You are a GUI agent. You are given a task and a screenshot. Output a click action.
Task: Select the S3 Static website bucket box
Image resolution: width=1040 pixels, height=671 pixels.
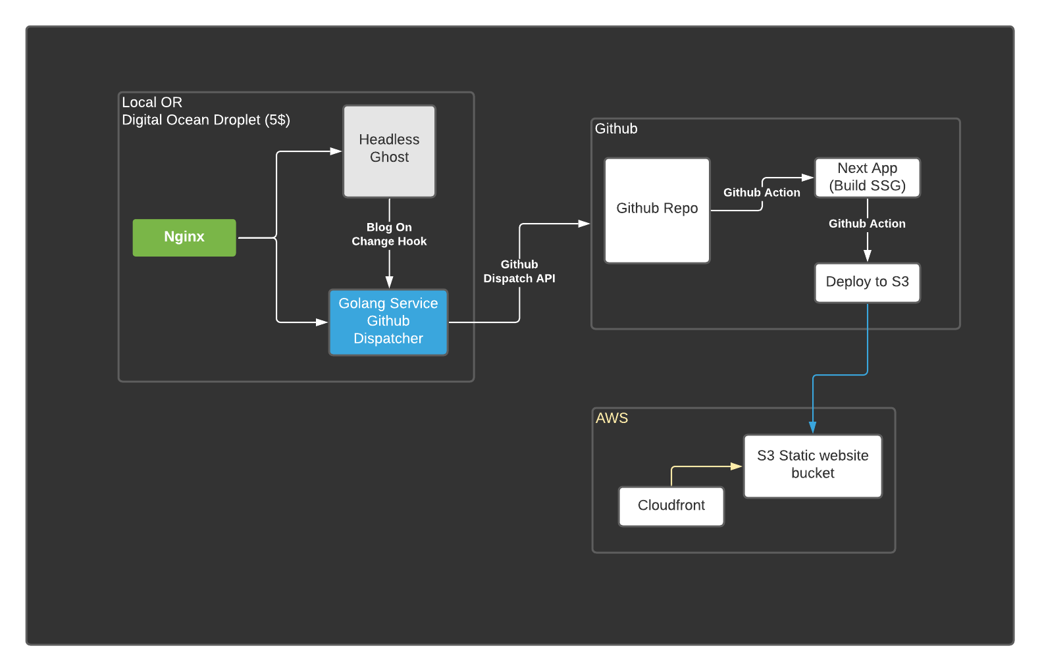812,465
